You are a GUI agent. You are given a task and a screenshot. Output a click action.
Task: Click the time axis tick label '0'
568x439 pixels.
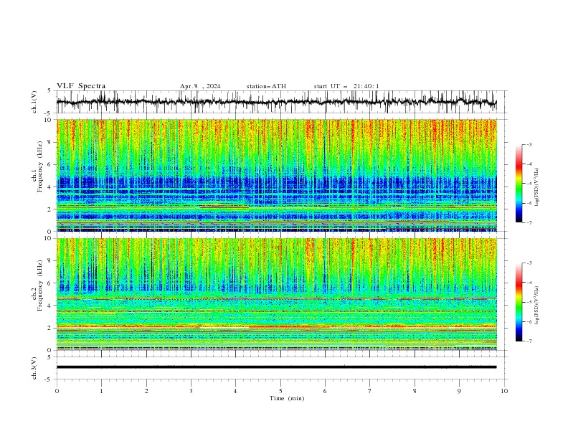[57, 391]
